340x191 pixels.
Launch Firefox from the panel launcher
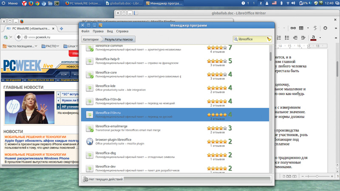pos(31,3)
